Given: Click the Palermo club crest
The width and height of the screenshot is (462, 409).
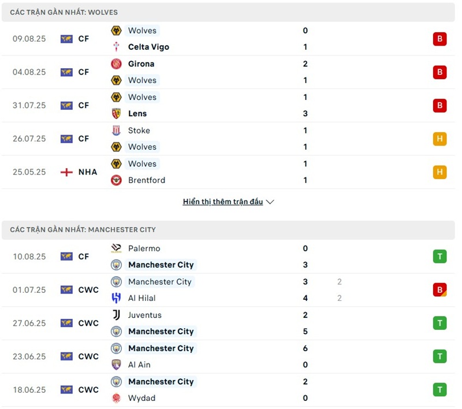Looking at the screenshot, I should tap(116, 248).
